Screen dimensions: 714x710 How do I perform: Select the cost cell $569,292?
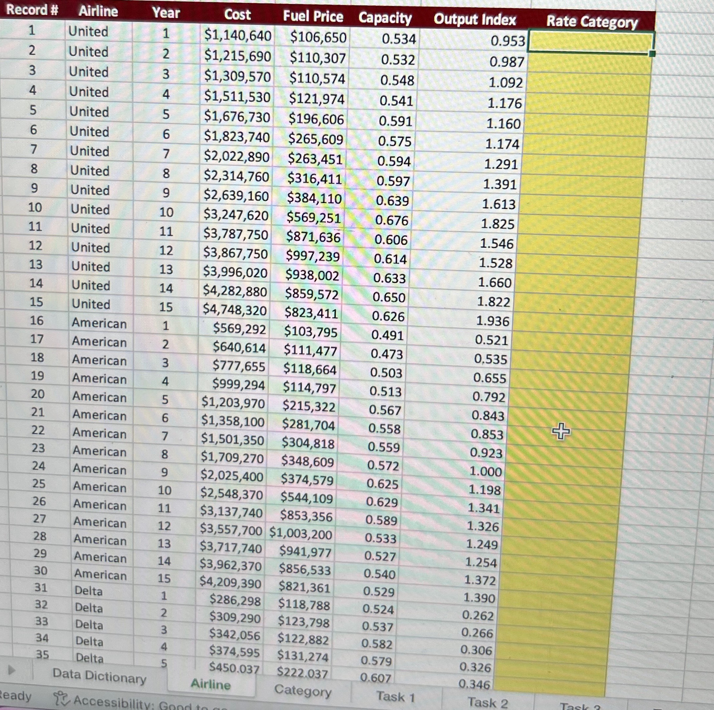coord(239,329)
